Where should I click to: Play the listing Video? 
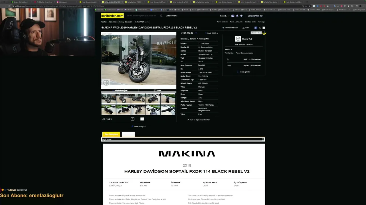[158, 91]
